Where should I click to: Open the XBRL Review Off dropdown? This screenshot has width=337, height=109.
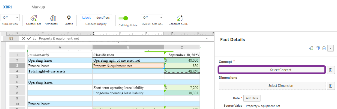click(x=10, y=18)
